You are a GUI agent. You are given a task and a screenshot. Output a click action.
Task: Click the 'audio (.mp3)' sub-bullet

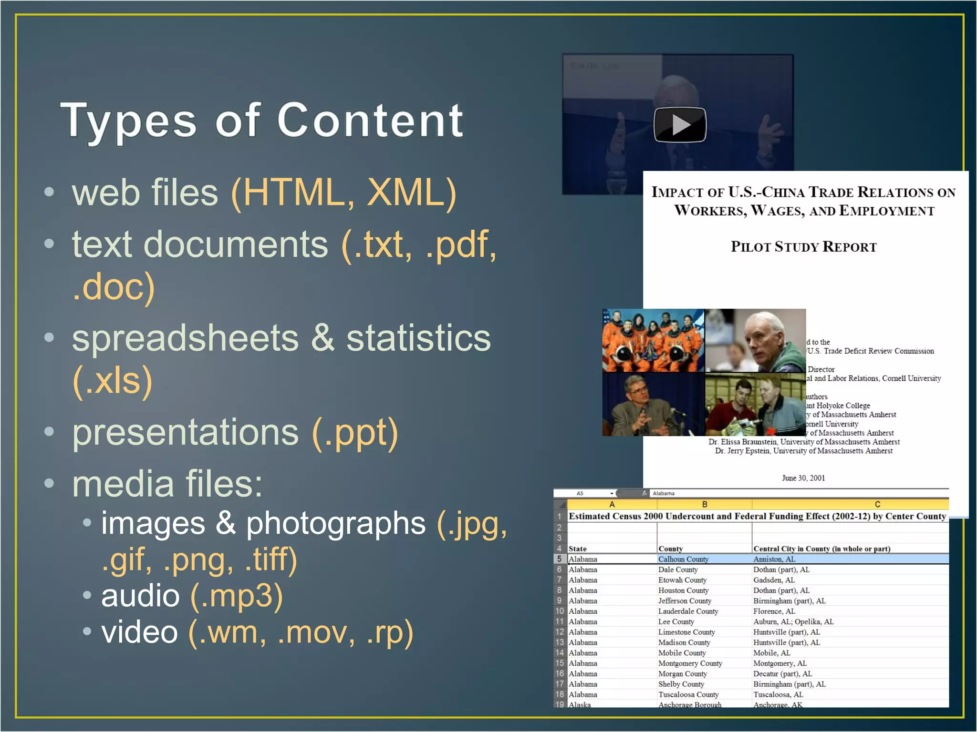click(192, 596)
